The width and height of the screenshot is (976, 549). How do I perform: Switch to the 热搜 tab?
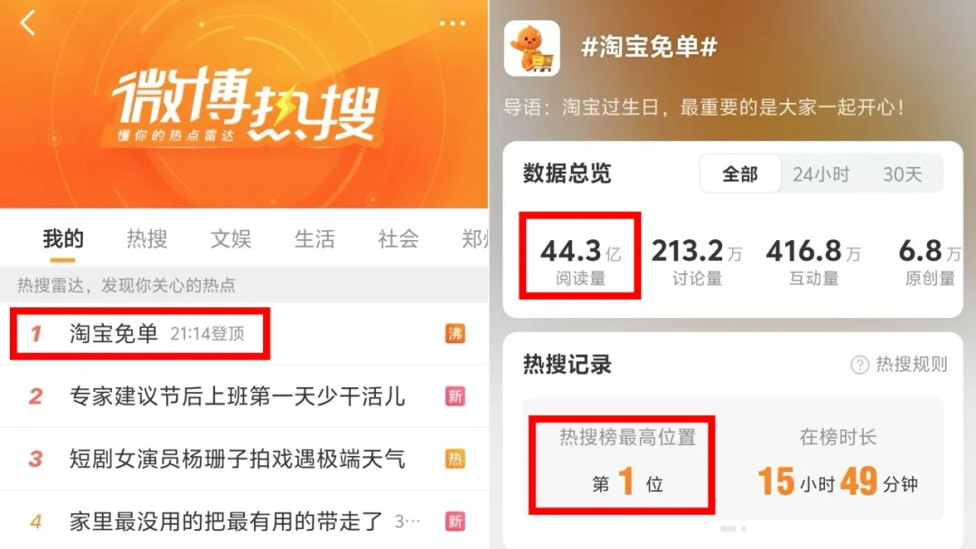coord(147,238)
